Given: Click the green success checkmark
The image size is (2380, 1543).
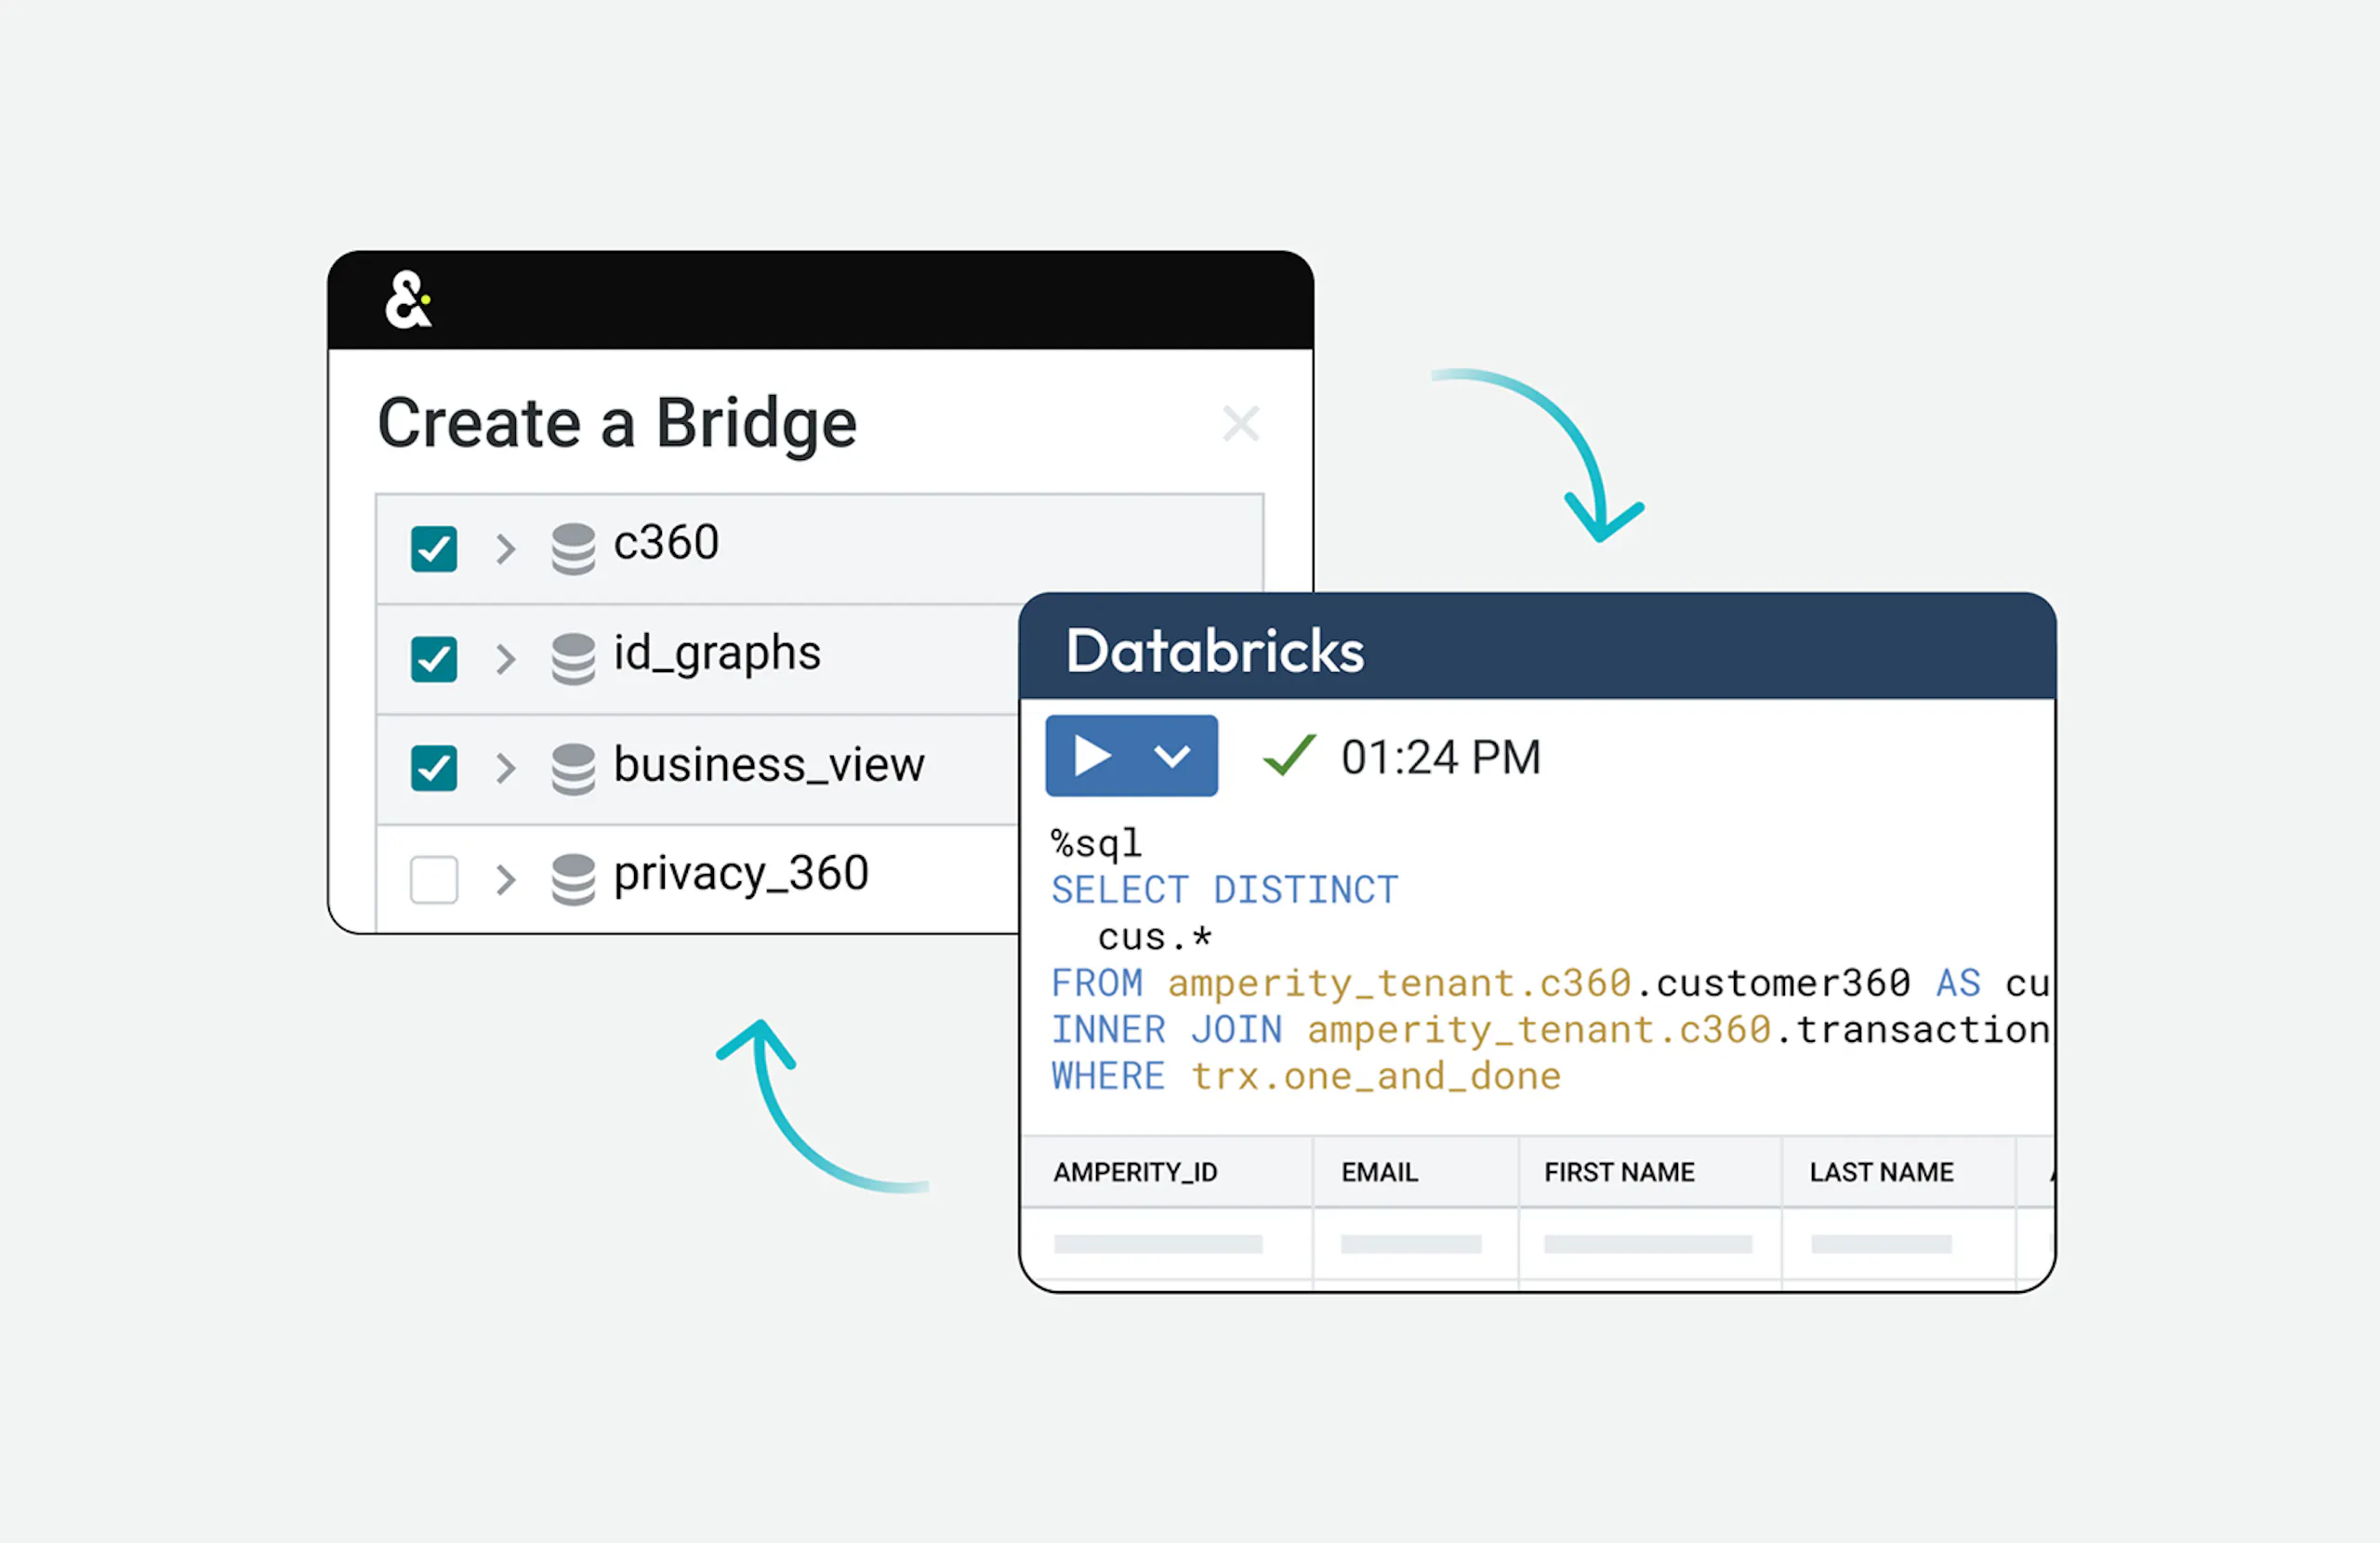Looking at the screenshot, I should tap(1290, 755).
